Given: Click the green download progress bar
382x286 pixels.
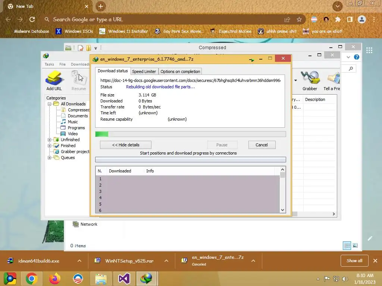Looking at the screenshot, I should click(x=191, y=134).
